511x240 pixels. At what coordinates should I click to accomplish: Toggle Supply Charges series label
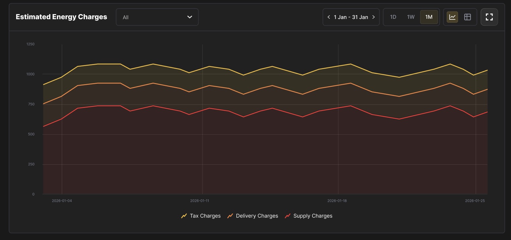313,216
